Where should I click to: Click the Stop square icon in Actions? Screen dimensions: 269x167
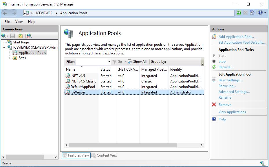214,61
